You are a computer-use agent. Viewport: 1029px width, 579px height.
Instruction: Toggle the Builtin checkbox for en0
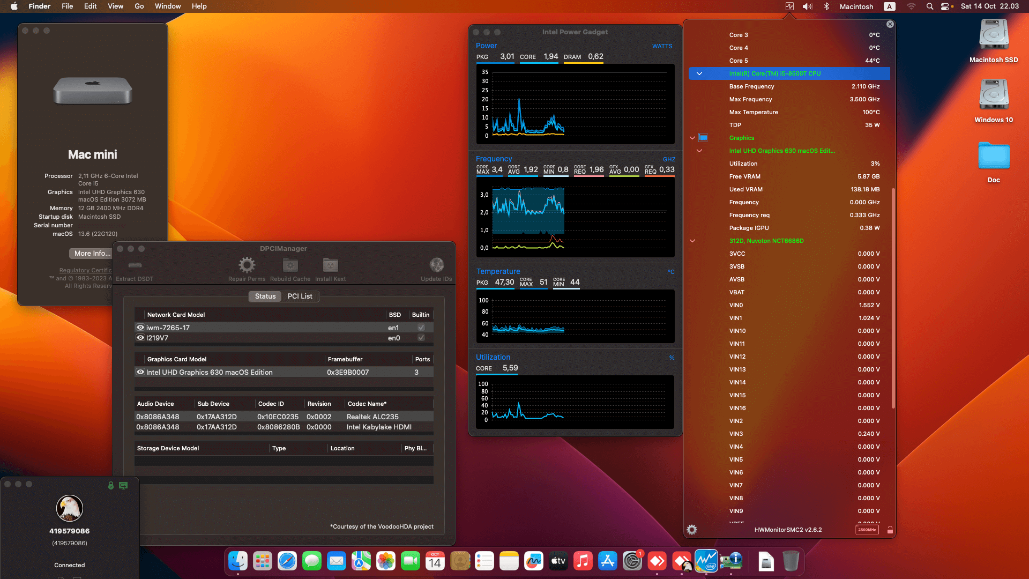(x=421, y=338)
